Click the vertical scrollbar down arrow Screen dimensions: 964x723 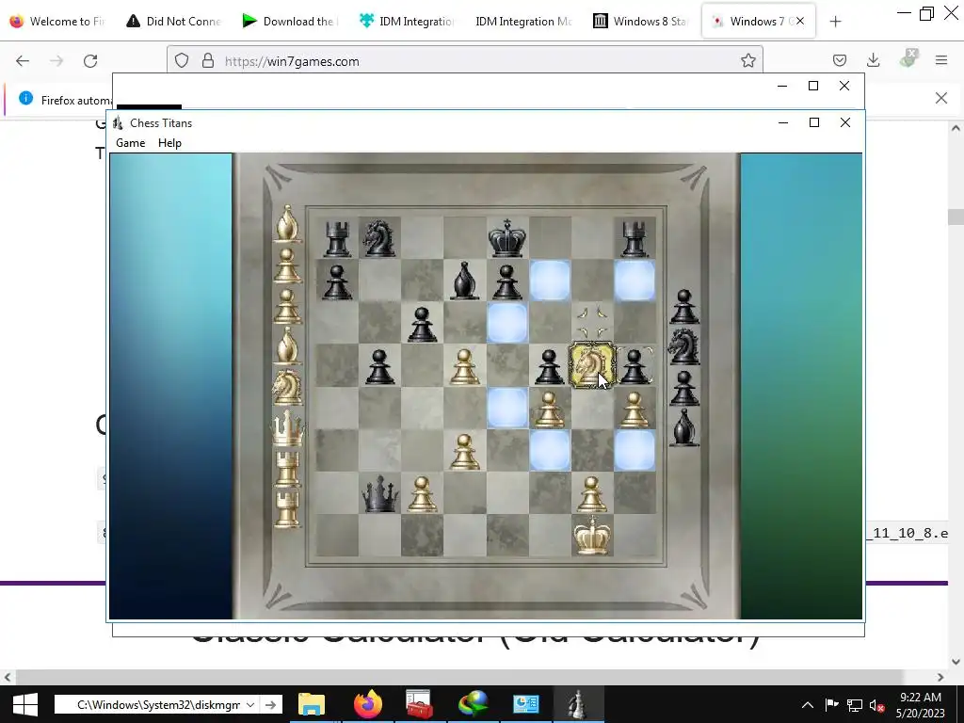[x=956, y=662]
